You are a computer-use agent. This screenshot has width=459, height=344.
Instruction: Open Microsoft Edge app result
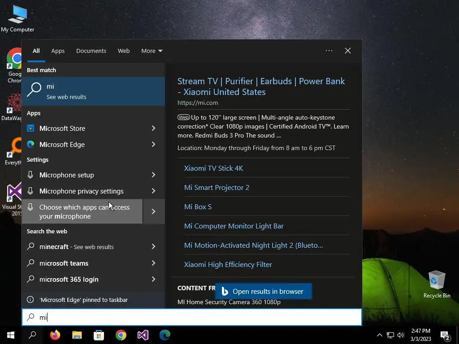click(x=82, y=144)
